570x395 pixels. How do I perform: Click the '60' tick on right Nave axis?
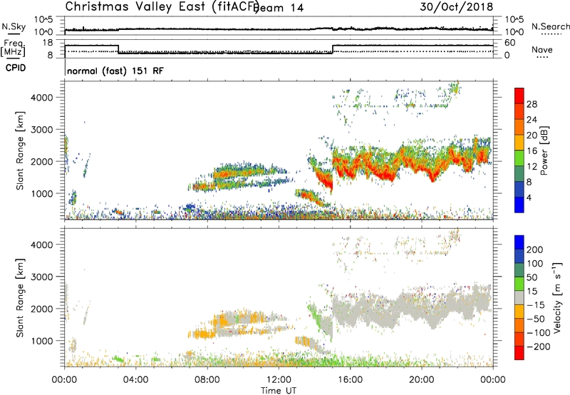point(510,43)
